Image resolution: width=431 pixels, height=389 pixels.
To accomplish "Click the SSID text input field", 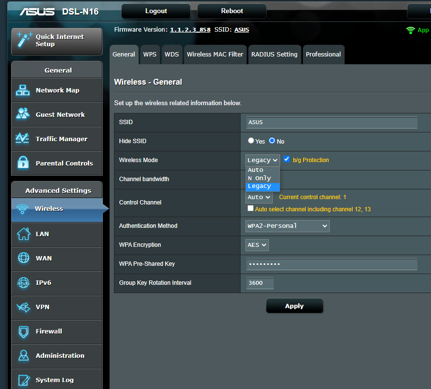I will [331, 122].
